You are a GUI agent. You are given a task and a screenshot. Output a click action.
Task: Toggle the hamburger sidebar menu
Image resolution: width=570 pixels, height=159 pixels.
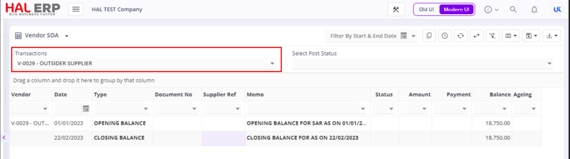point(76,10)
